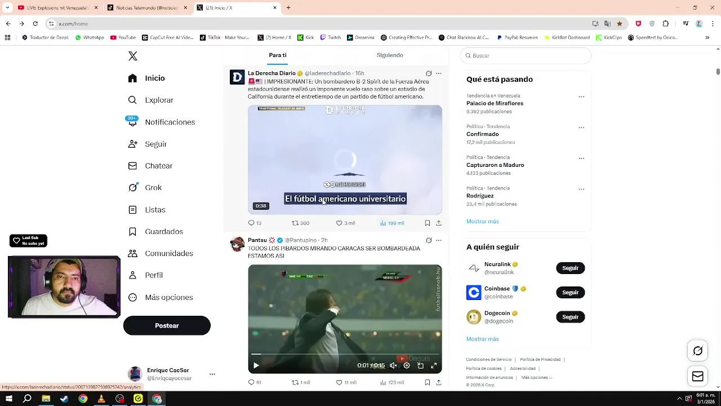Open Guardados bookmarks in sidebar
The width and height of the screenshot is (721, 406).
155,231
